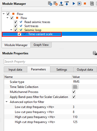This screenshot has height=131, width=97.
Task: Open the list/log documents icon
Action: [x=92, y=4]
